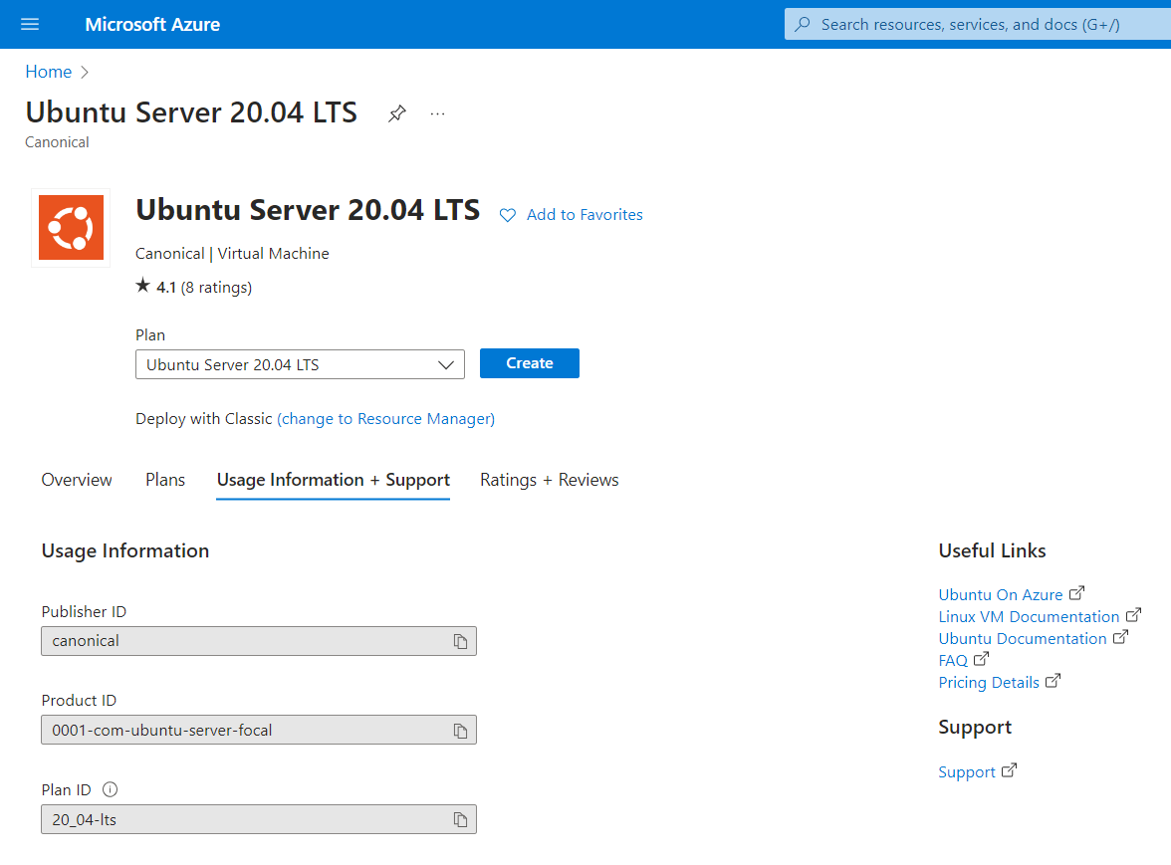Select Usage Information + Support tab
Viewport: 1171px width, 865px height.
pos(333,480)
